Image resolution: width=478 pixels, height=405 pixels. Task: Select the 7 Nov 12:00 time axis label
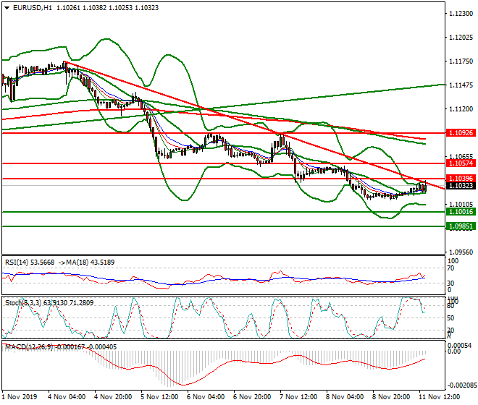pyautogui.click(x=298, y=397)
